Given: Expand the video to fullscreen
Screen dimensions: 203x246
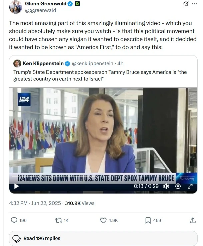Looking at the screenshot, I should [x=190, y=186].
